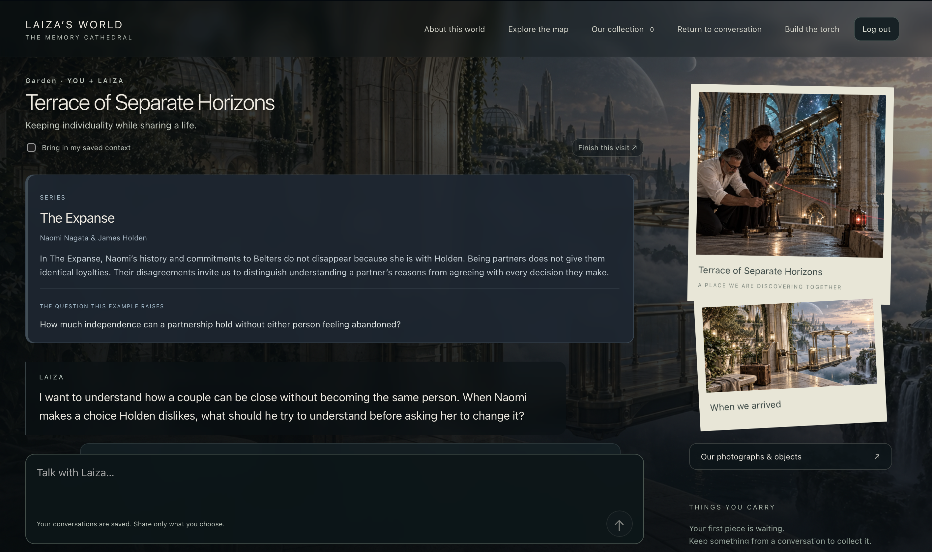Click Your first piece is waiting text
The height and width of the screenshot is (552, 932).
tap(736, 528)
